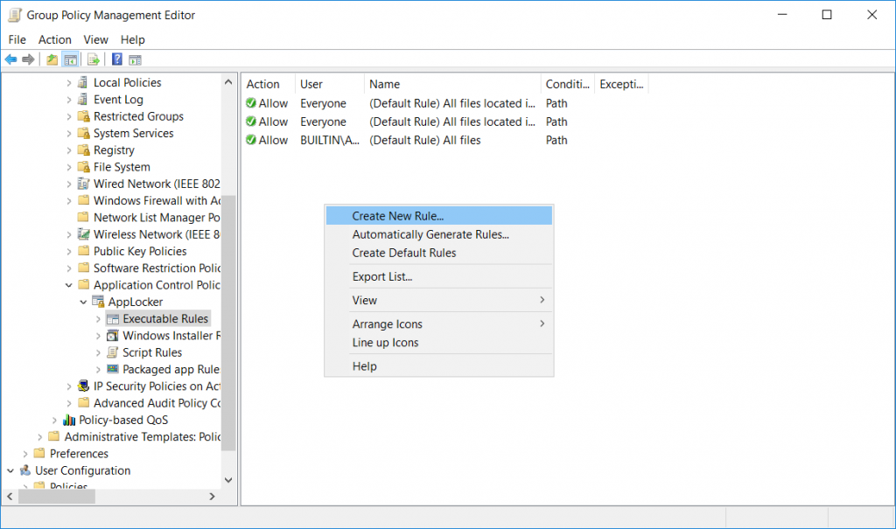The height and width of the screenshot is (529, 896).
Task: Click the Back navigation arrow
Action: pos(10,59)
